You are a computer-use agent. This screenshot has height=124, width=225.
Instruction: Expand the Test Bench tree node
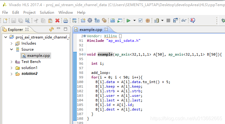tap(12, 62)
